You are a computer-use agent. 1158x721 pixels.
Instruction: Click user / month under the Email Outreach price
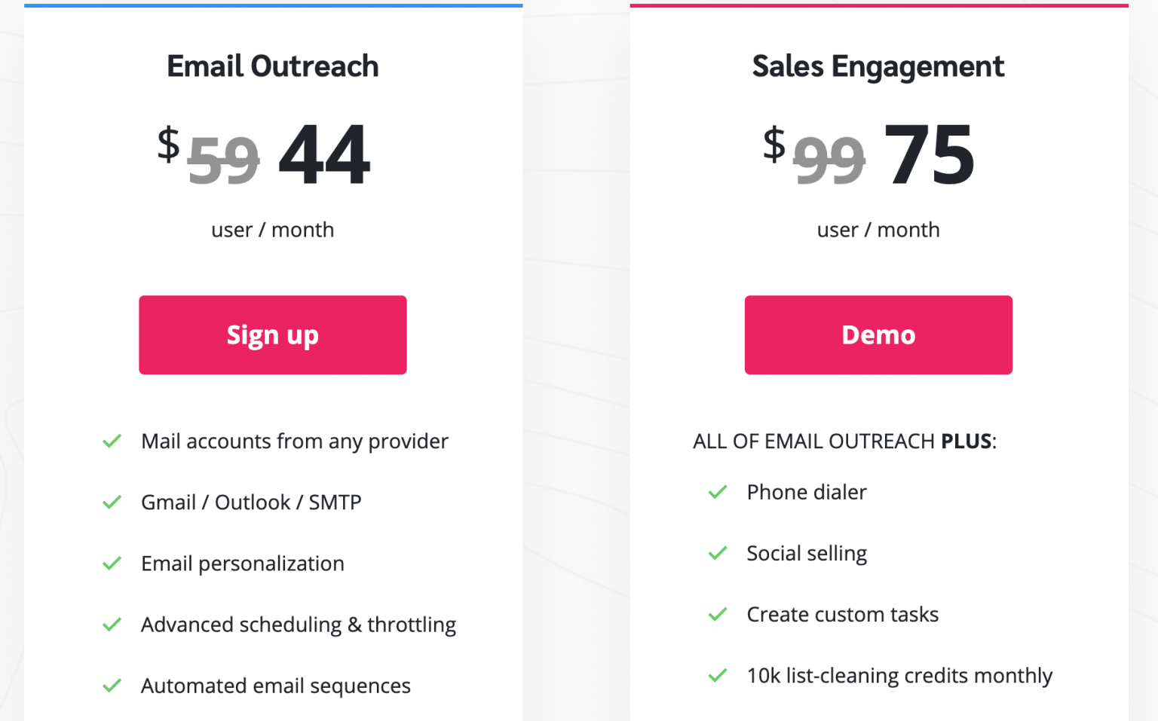pyautogui.click(x=272, y=230)
